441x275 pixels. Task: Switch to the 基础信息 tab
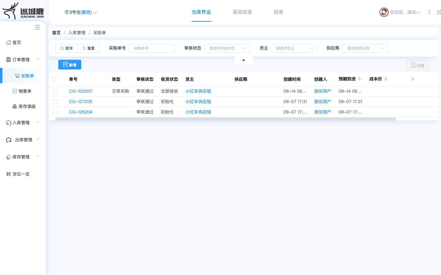click(242, 12)
